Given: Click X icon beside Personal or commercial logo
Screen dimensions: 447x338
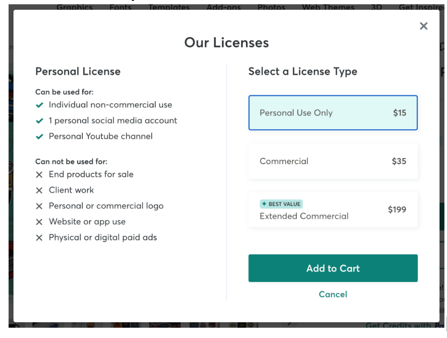Looking at the screenshot, I should point(39,206).
